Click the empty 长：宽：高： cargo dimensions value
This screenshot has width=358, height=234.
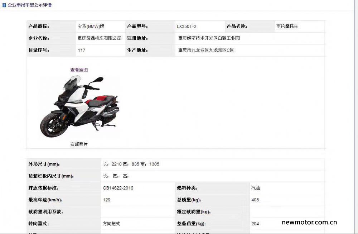116,176
